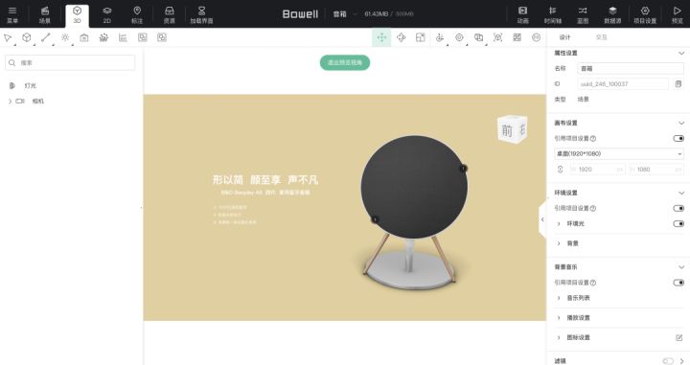Click the stacked boxes tool icon

pyautogui.click(x=478, y=37)
